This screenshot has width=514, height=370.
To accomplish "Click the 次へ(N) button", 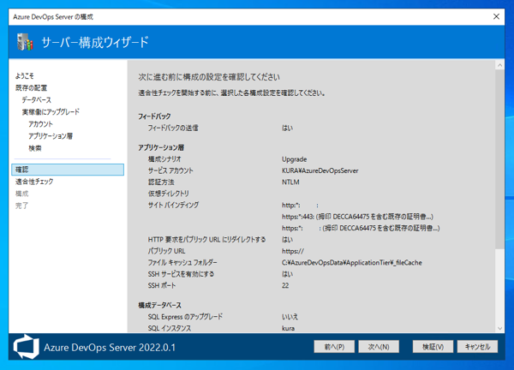I will coord(379,347).
